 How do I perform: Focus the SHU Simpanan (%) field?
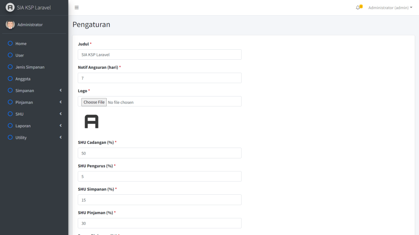(x=160, y=200)
